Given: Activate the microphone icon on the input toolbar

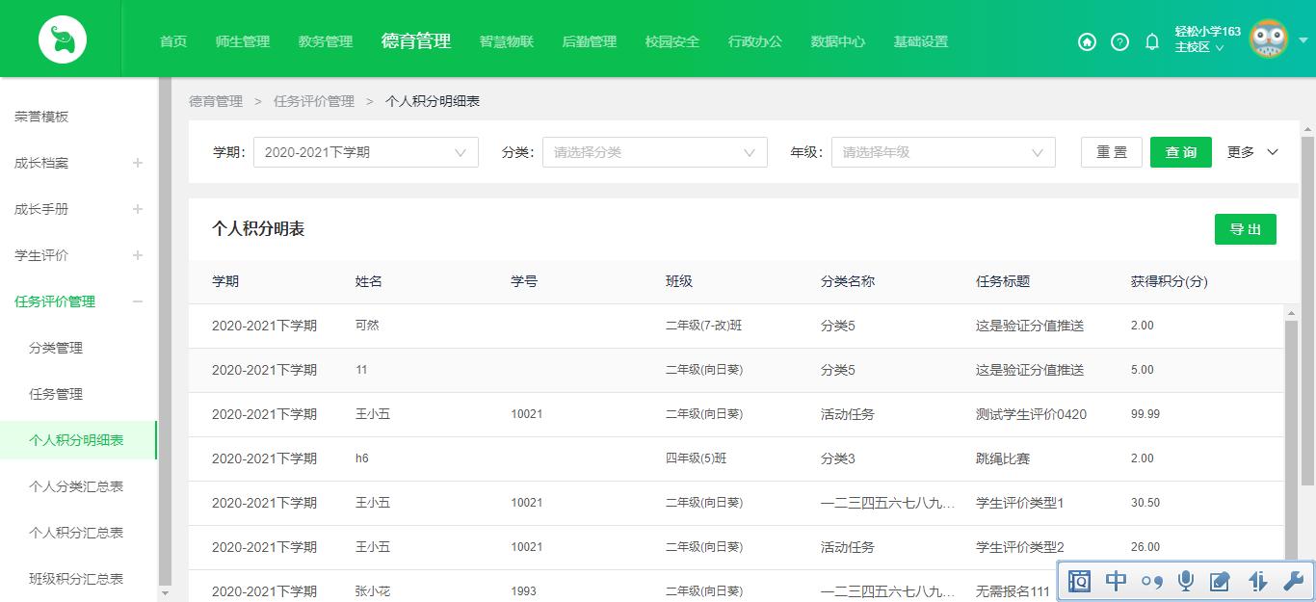Looking at the screenshot, I should tap(1185, 581).
